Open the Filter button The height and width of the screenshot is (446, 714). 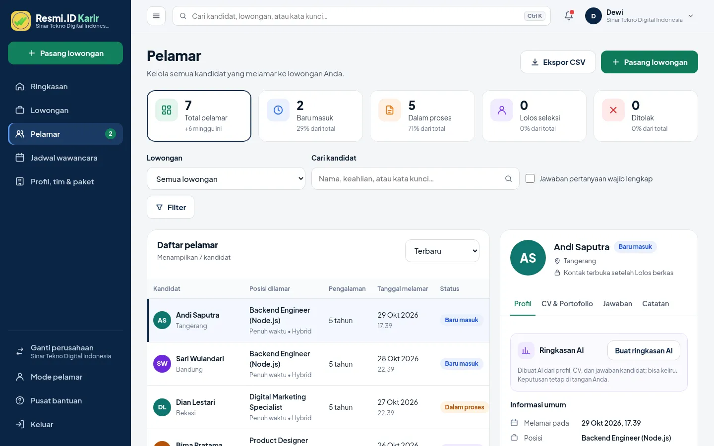tap(171, 207)
